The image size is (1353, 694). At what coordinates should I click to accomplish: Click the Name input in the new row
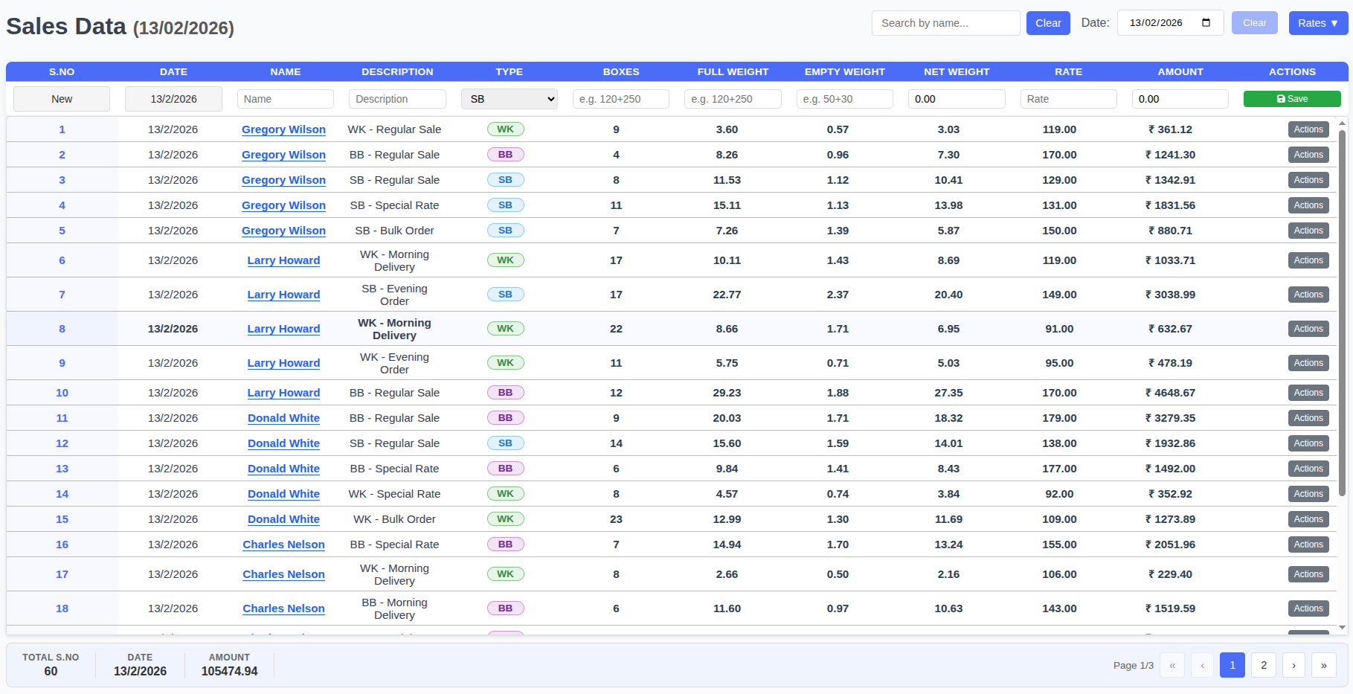286,99
